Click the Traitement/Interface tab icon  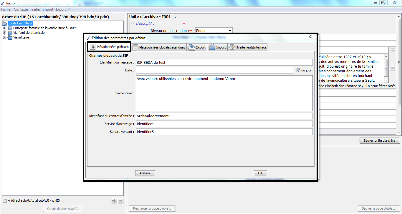click(x=232, y=47)
